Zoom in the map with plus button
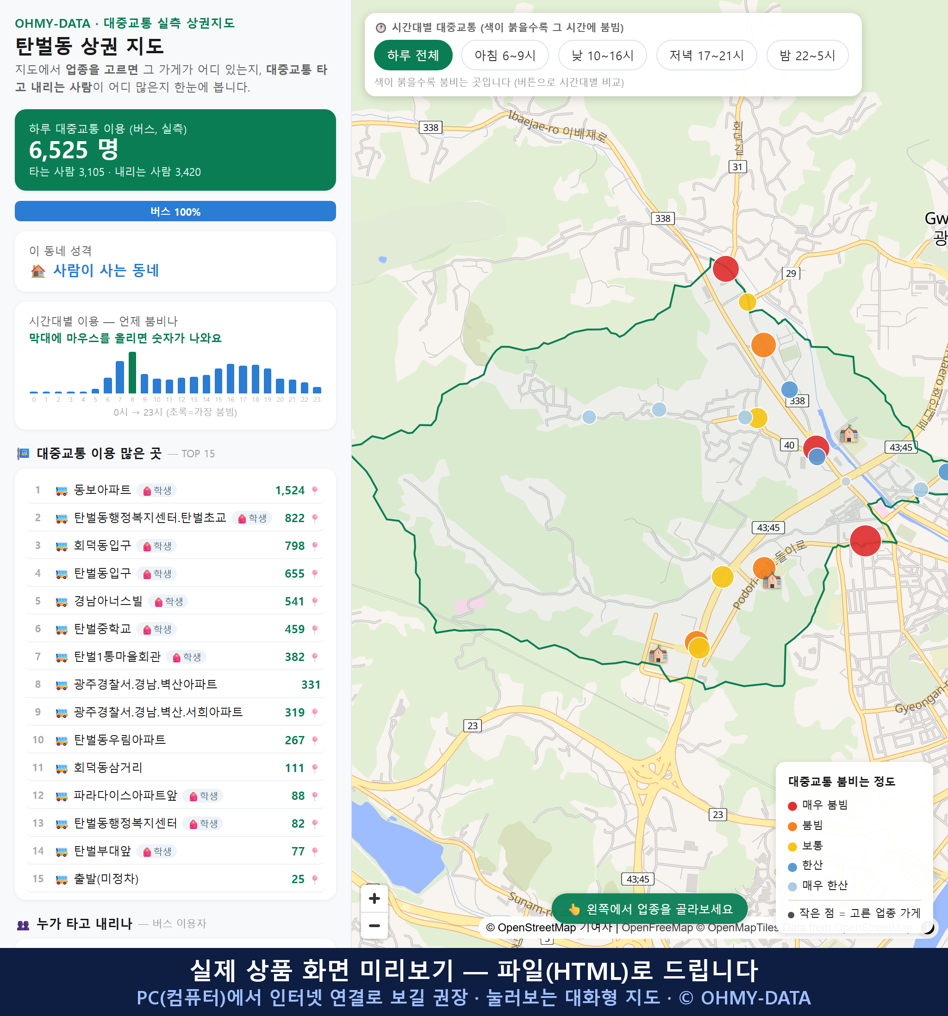 [x=374, y=898]
